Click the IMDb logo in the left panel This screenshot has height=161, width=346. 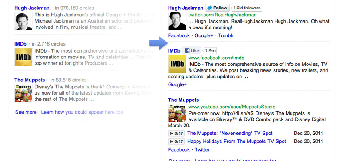coord(24,57)
